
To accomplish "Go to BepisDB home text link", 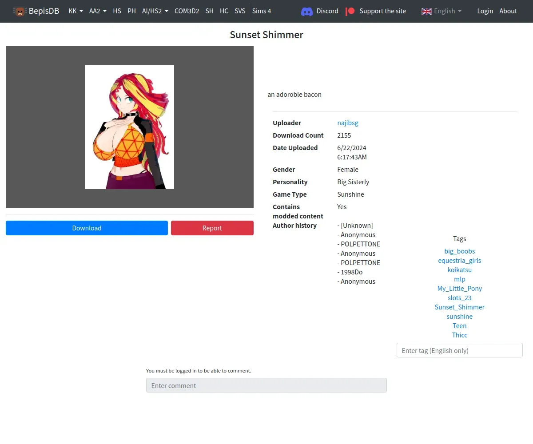I will point(44,11).
